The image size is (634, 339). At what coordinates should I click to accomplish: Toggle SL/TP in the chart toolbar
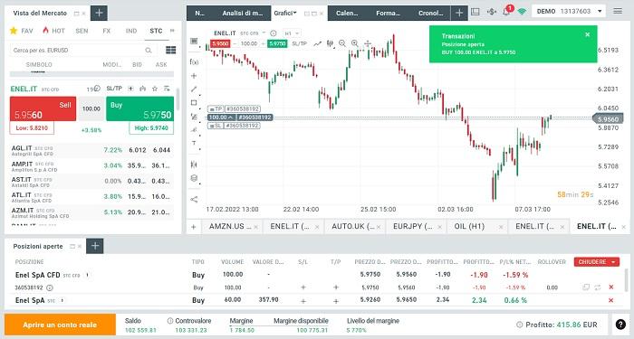coord(299,43)
